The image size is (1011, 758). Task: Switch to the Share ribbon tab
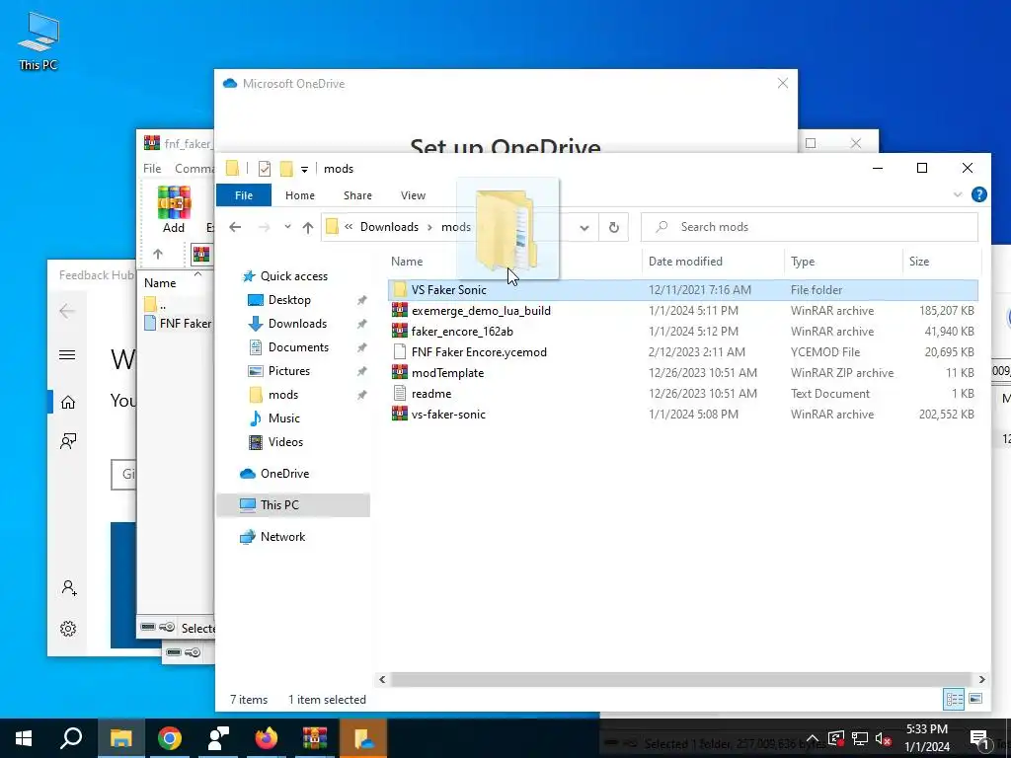(x=357, y=195)
